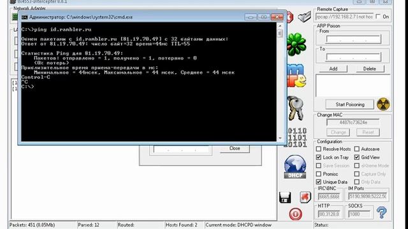Click the SOCKS port field

359,214
